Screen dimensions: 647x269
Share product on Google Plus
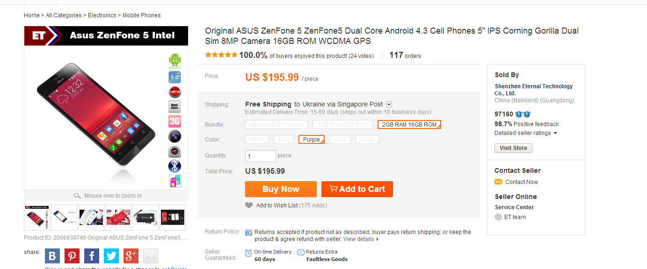(x=131, y=256)
